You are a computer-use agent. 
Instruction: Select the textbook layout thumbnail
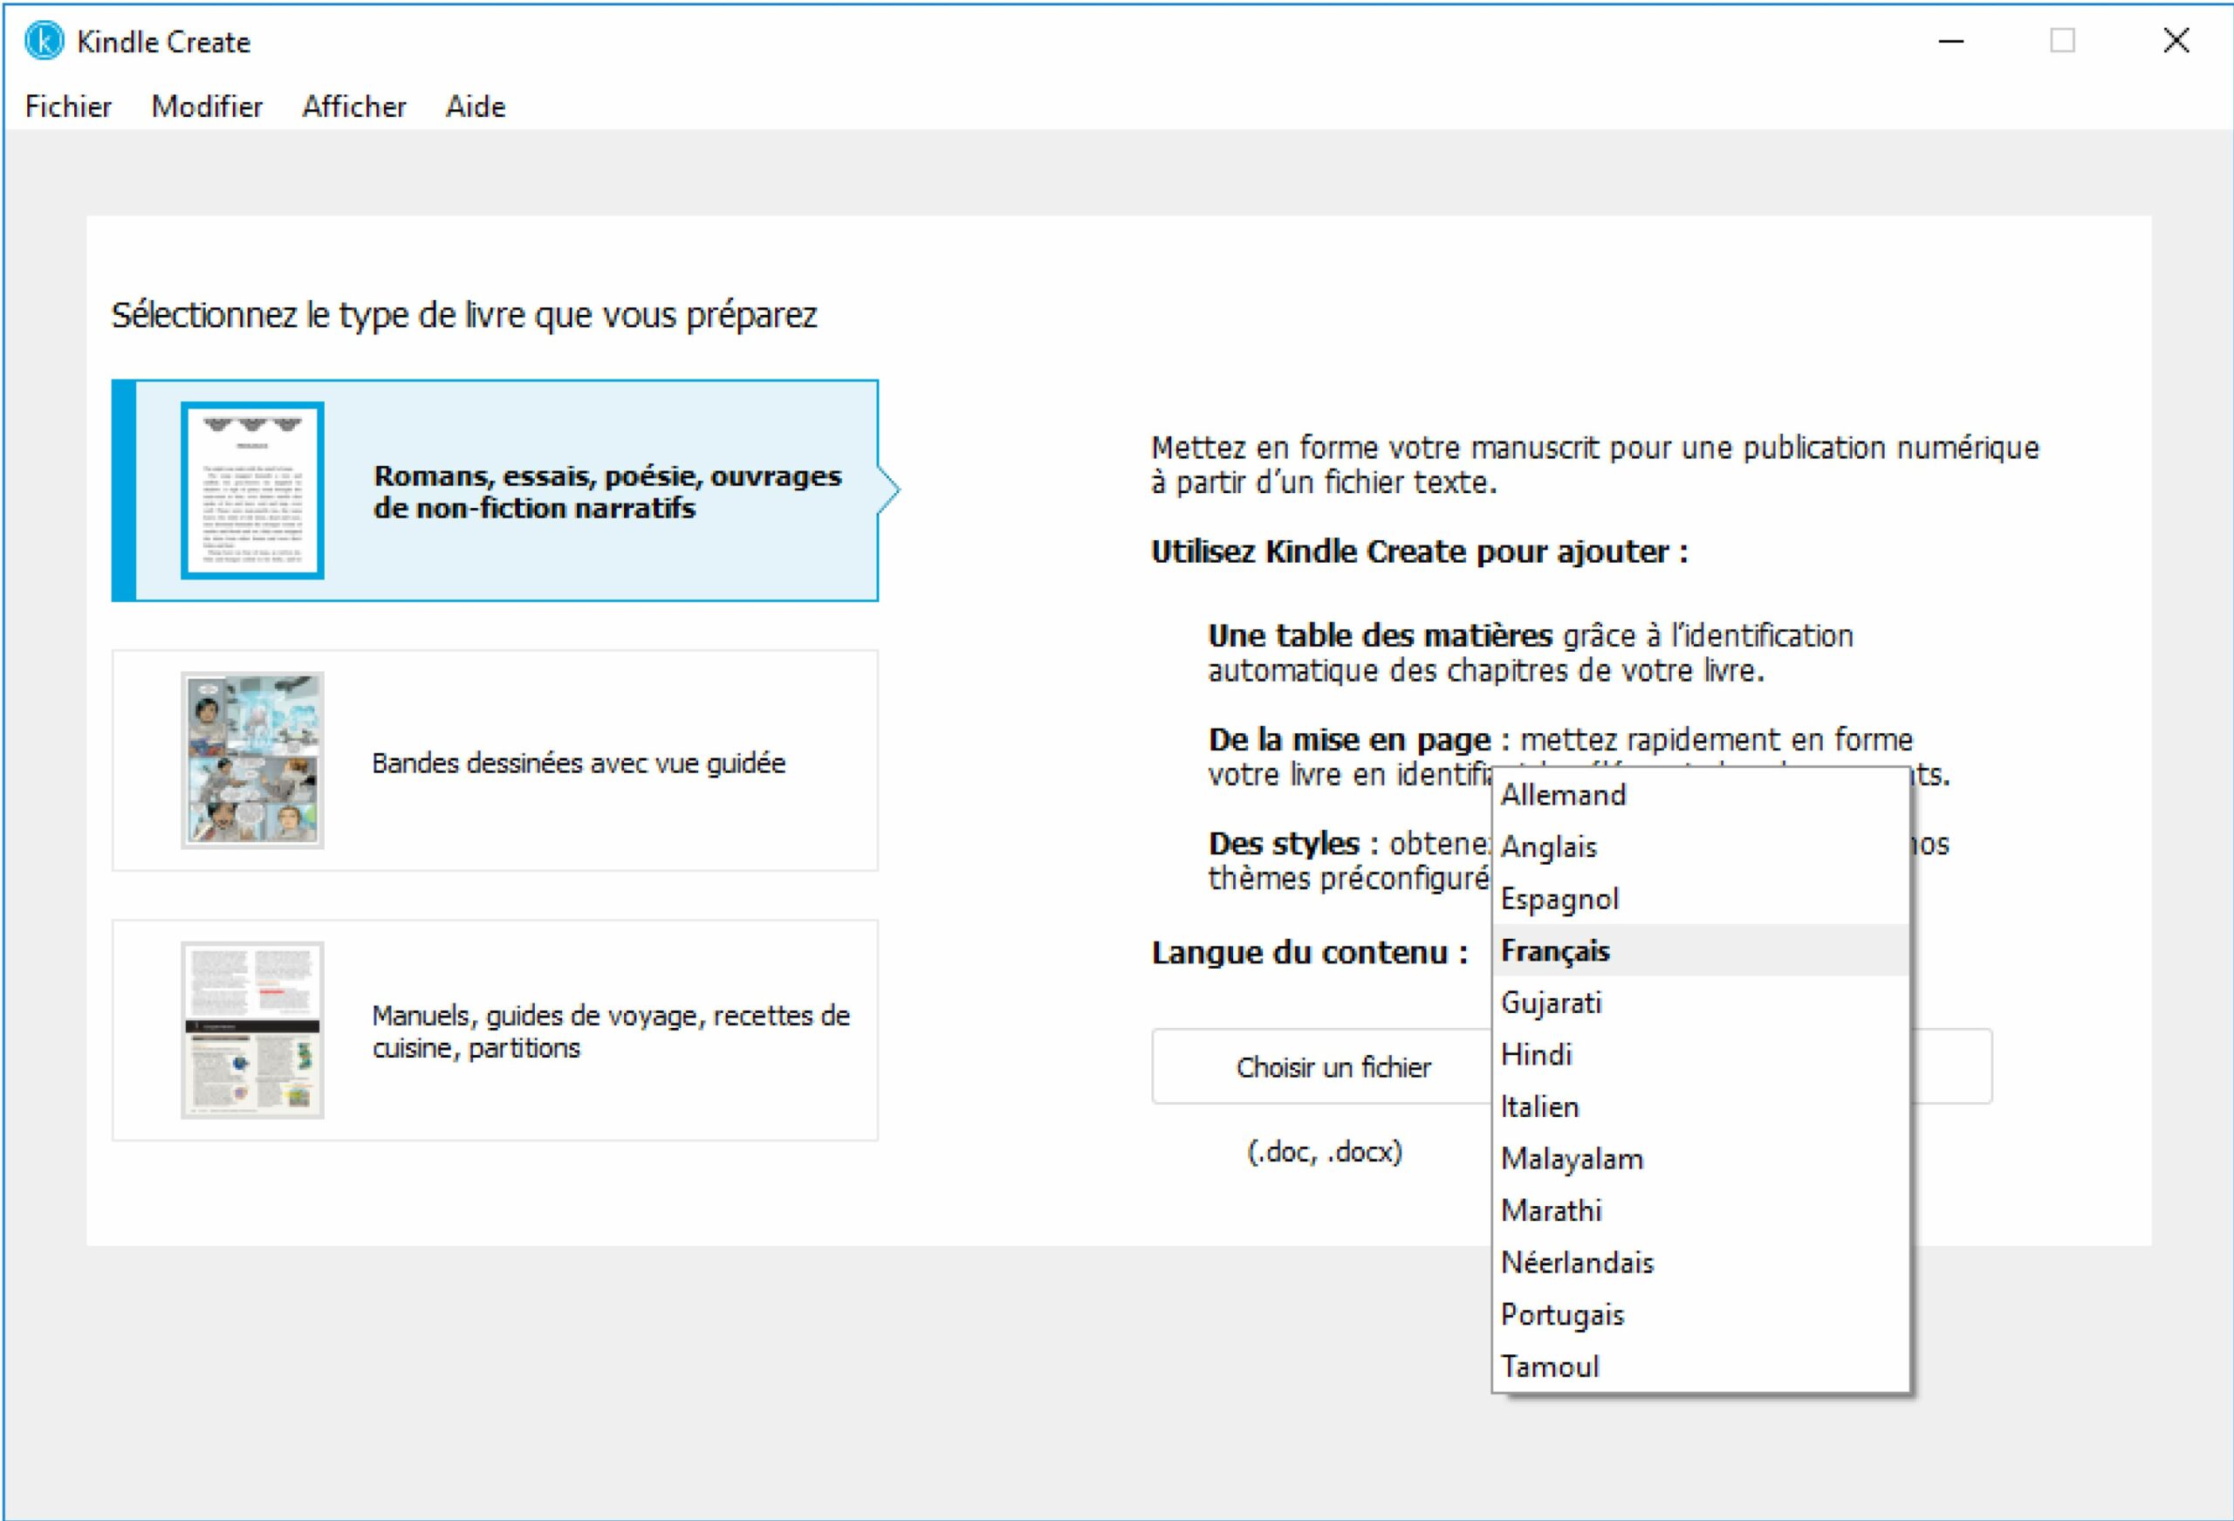[x=252, y=1030]
